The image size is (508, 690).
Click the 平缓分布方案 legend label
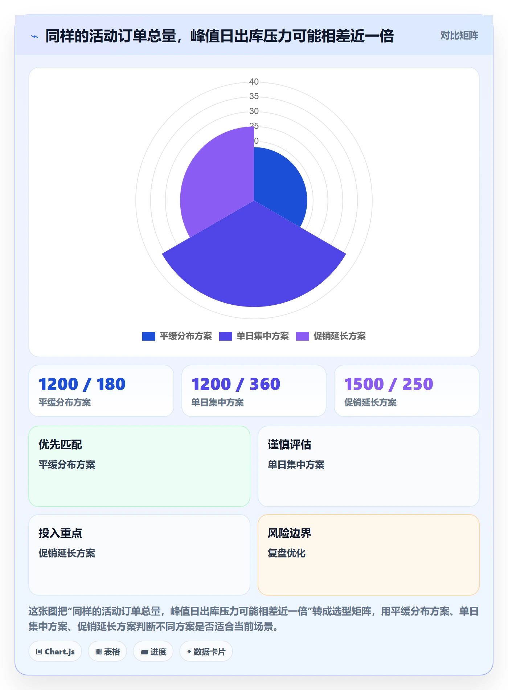tap(186, 336)
